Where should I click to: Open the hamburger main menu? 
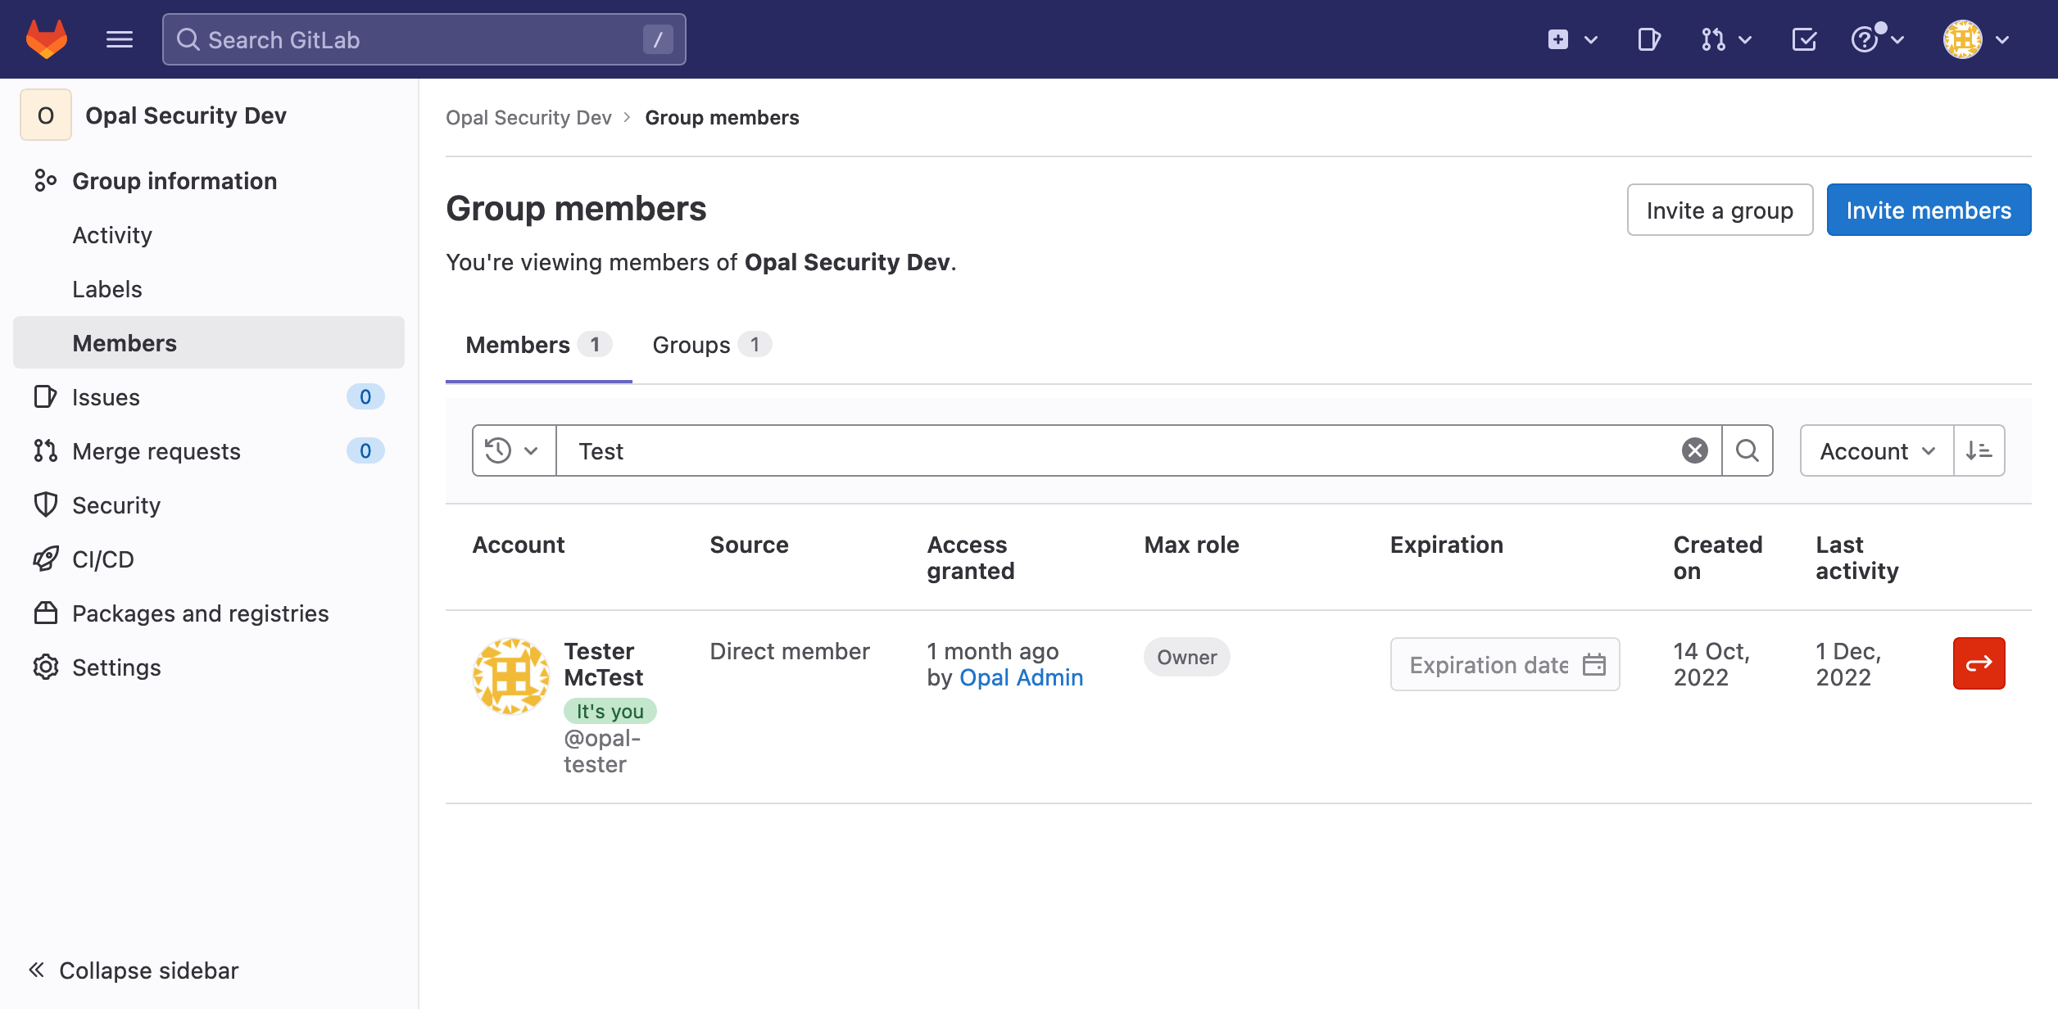120,39
